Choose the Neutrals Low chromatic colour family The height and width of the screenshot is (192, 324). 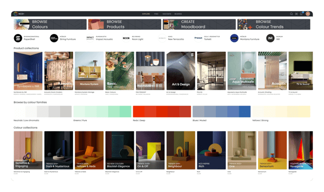43,111
